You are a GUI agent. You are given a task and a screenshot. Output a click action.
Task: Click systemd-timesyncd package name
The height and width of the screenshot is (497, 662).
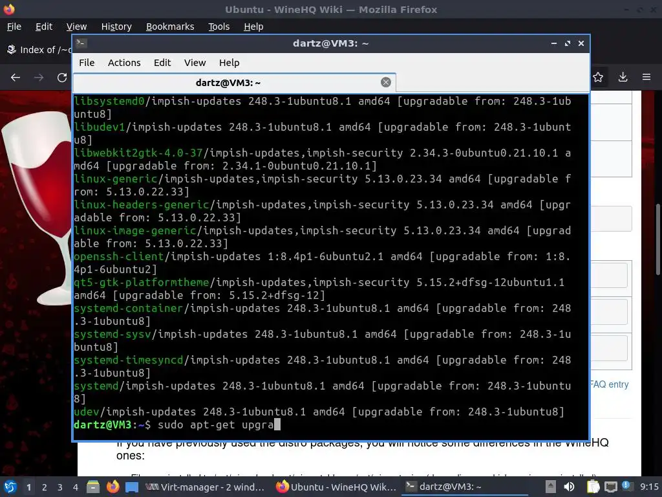tap(129, 360)
